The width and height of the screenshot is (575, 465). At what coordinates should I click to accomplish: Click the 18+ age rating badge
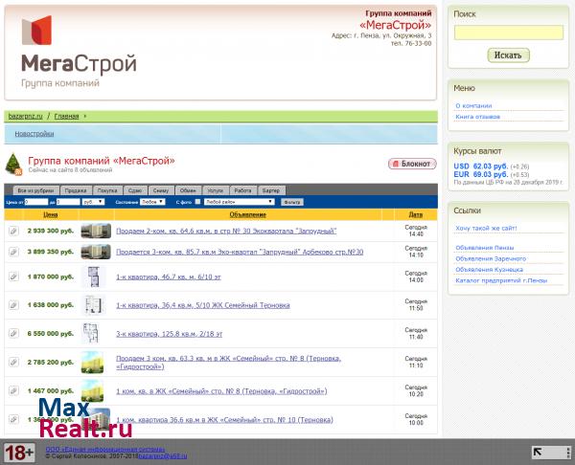(x=19, y=453)
